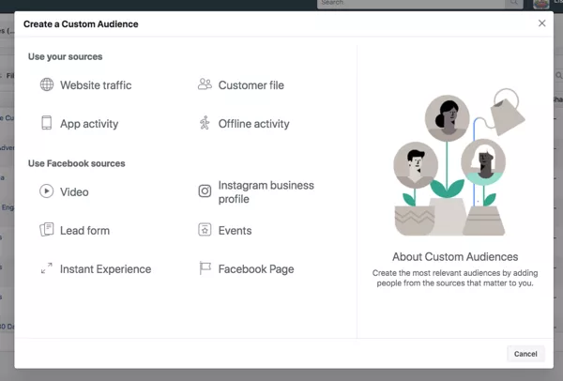563x381 pixels.
Task: Choose the Instagram logo icon
Action: (x=205, y=191)
